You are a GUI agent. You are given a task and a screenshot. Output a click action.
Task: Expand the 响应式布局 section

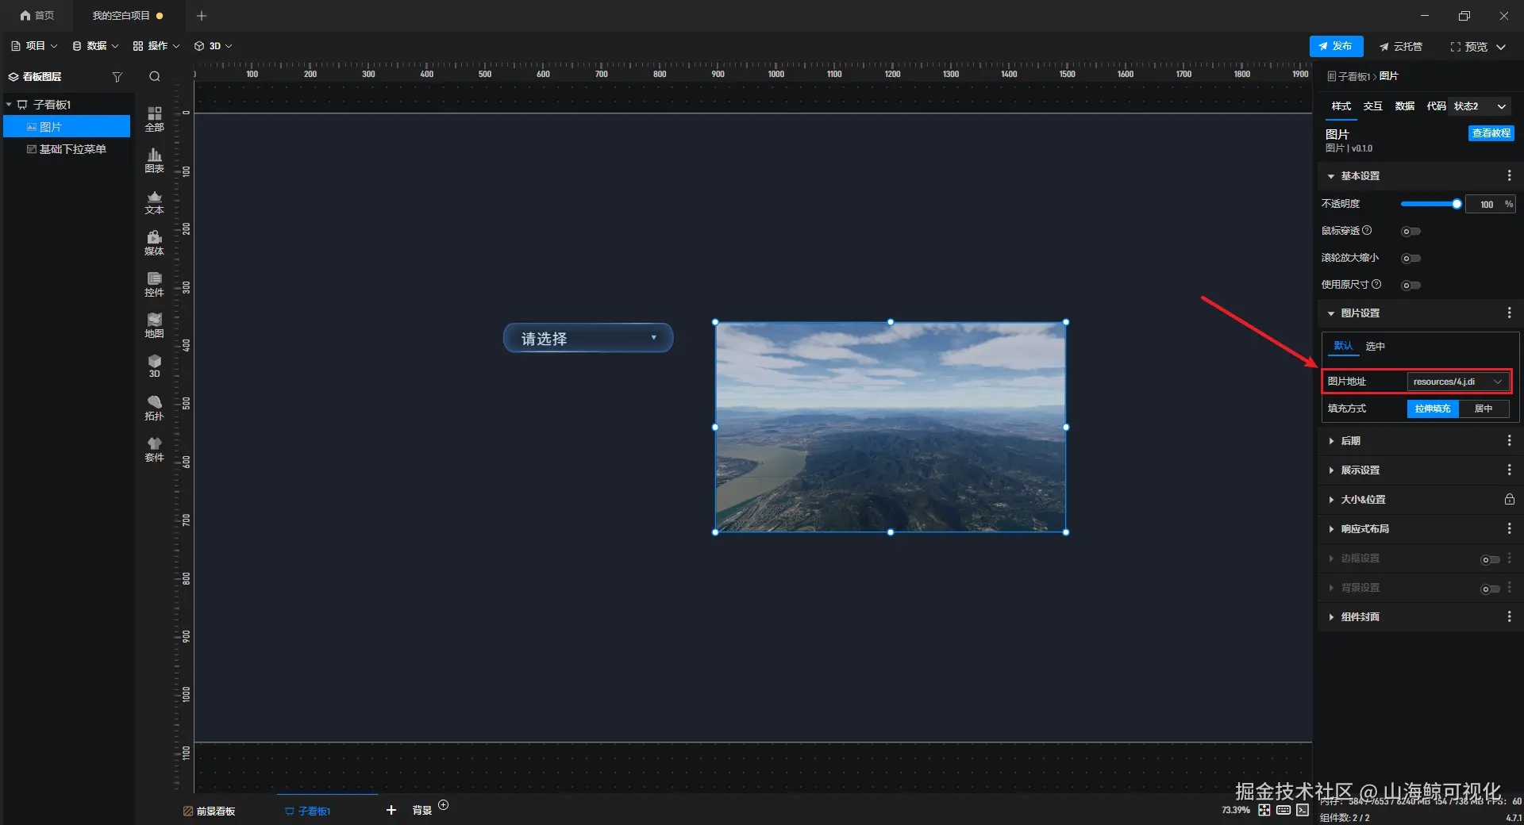tap(1331, 529)
